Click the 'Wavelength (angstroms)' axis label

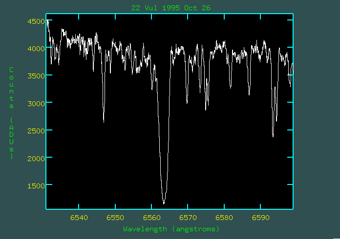point(171,229)
